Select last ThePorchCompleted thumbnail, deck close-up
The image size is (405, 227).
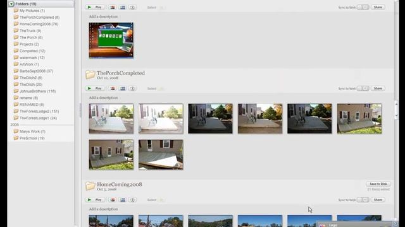(161, 154)
